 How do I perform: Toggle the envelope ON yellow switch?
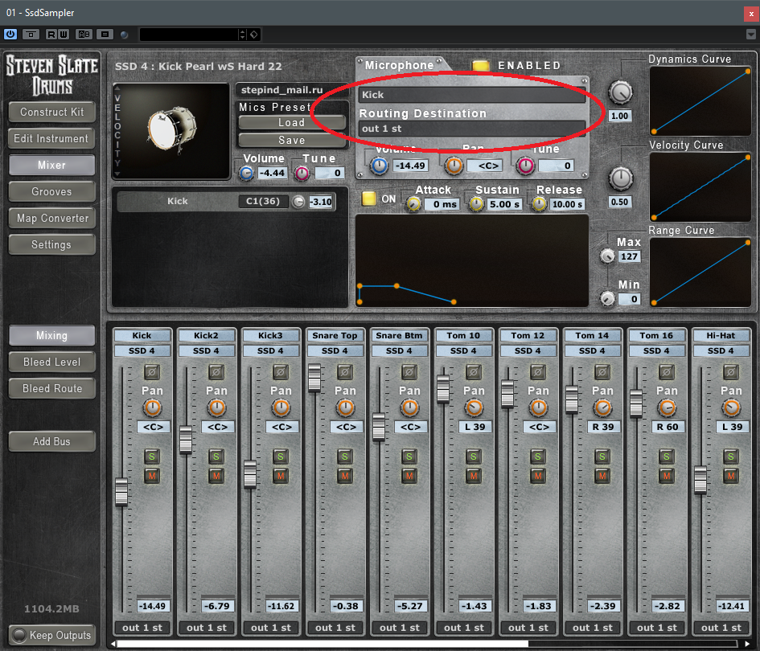point(369,199)
